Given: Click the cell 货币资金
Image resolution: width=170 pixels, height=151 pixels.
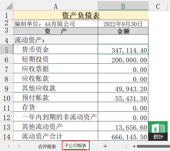Looking at the screenshot, I should [56, 49].
